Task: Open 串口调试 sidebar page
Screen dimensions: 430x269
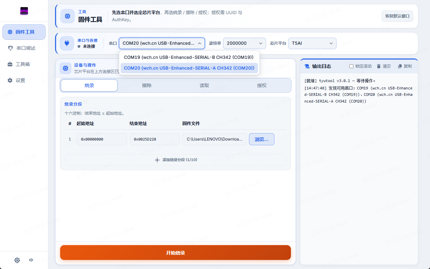Action: pyautogui.click(x=24, y=48)
